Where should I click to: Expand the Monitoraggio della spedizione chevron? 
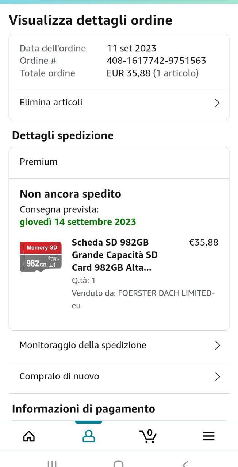pyautogui.click(x=218, y=346)
